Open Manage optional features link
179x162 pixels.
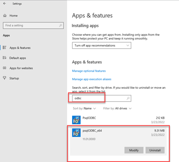coord(89,71)
